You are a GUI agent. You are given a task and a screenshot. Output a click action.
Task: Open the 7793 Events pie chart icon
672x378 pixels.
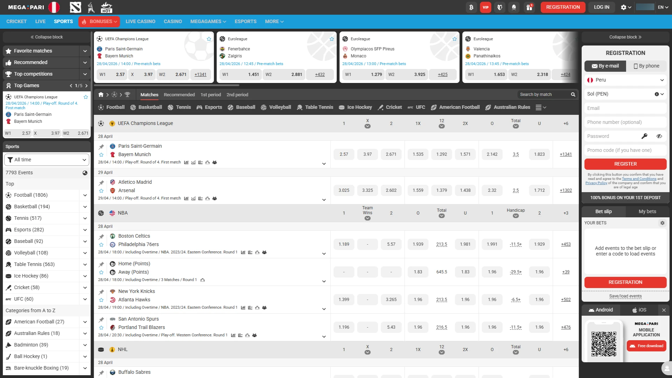(x=85, y=173)
